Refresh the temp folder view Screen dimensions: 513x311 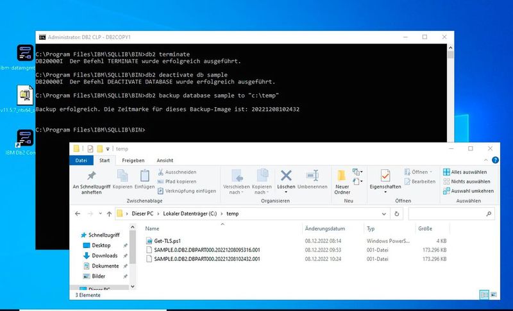click(396, 214)
